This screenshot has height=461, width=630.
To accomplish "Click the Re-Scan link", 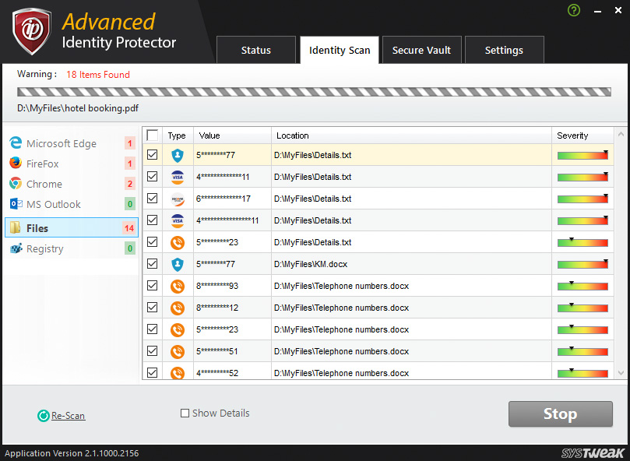I will tap(68, 416).
